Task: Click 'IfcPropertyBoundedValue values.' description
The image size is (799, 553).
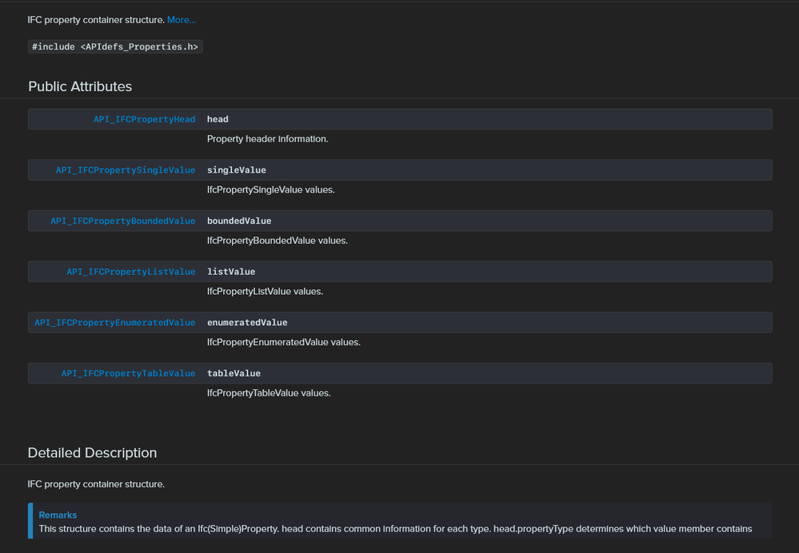Action: [x=278, y=241]
